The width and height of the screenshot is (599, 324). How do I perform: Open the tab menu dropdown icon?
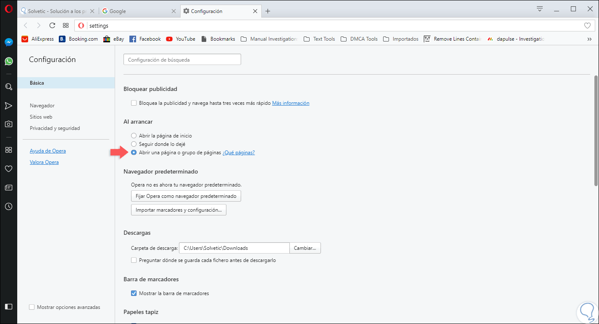(540, 9)
